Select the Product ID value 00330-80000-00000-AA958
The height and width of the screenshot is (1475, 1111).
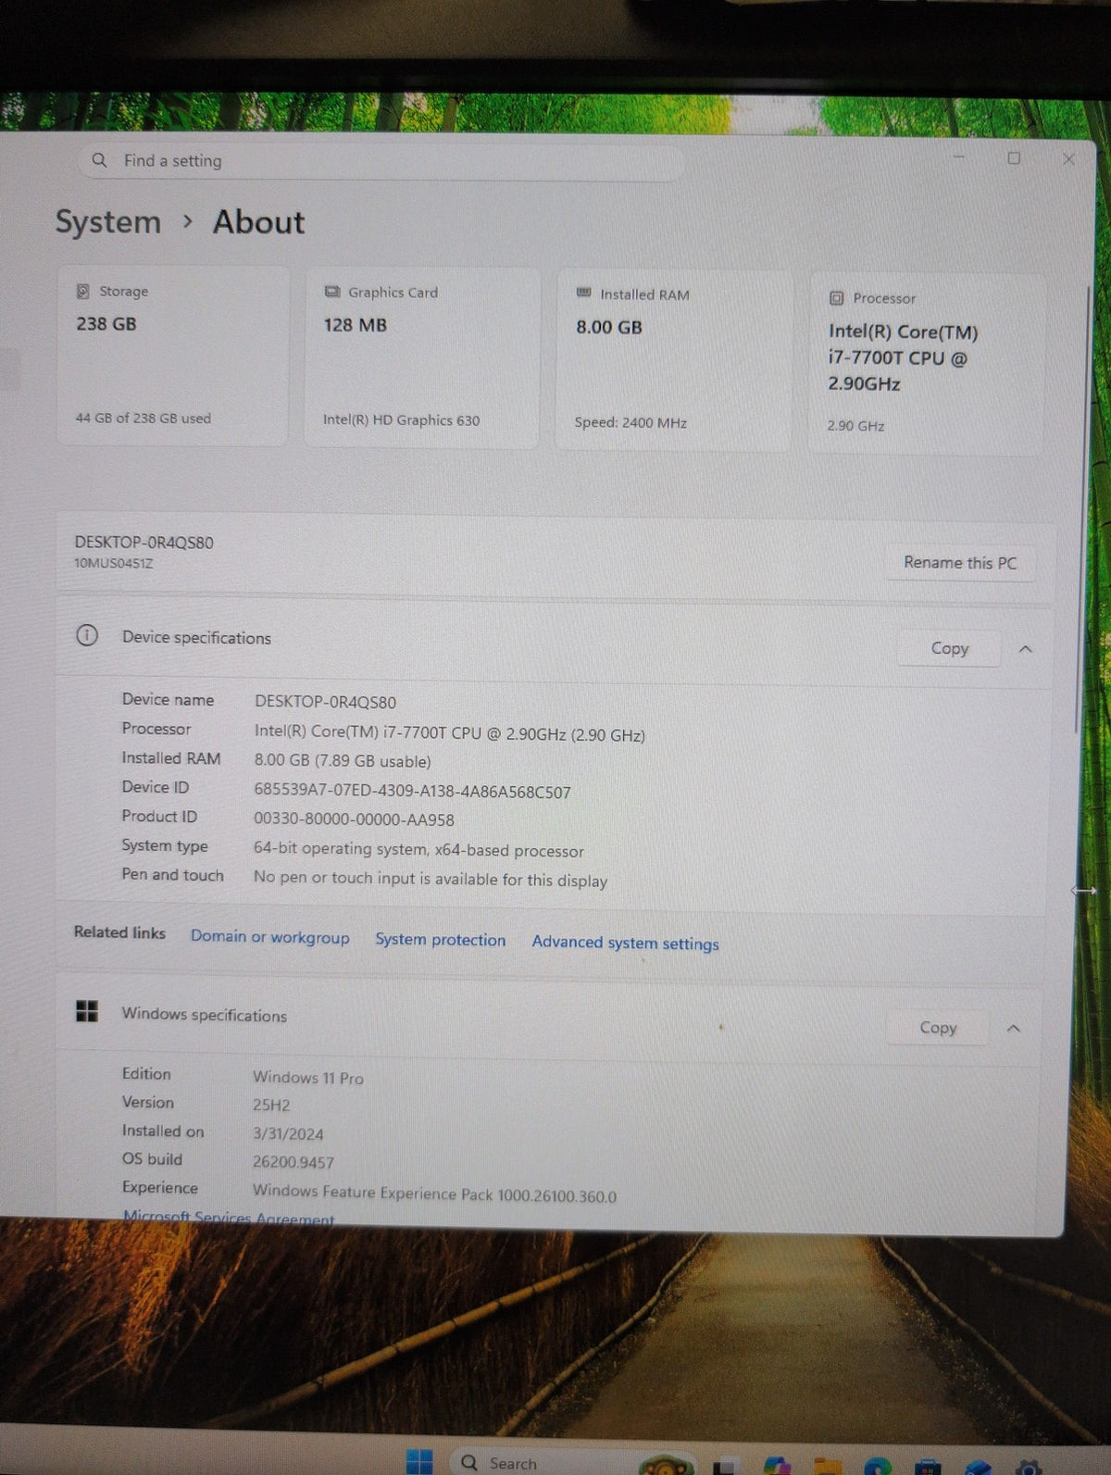coord(354,819)
